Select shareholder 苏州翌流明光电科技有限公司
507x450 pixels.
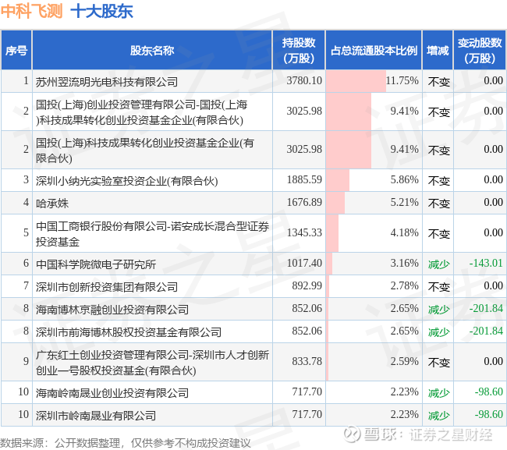click(107, 82)
